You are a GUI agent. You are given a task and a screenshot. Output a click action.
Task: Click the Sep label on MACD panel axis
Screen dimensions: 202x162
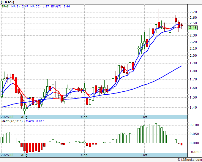[x=84, y=155]
